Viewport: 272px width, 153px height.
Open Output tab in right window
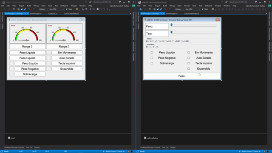pos(173,147)
